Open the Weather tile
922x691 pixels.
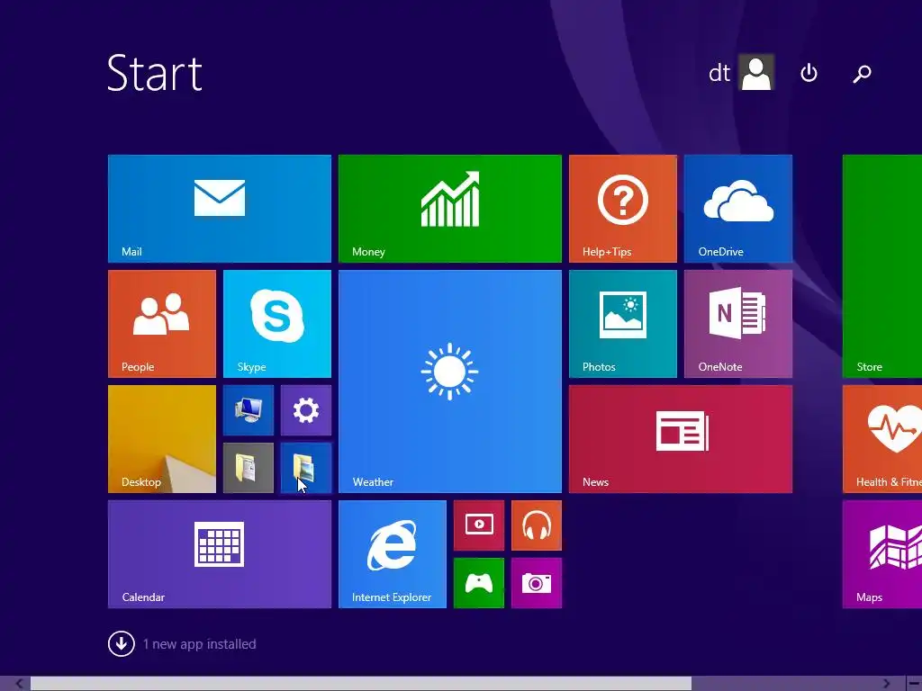click(x=450, y=381)
